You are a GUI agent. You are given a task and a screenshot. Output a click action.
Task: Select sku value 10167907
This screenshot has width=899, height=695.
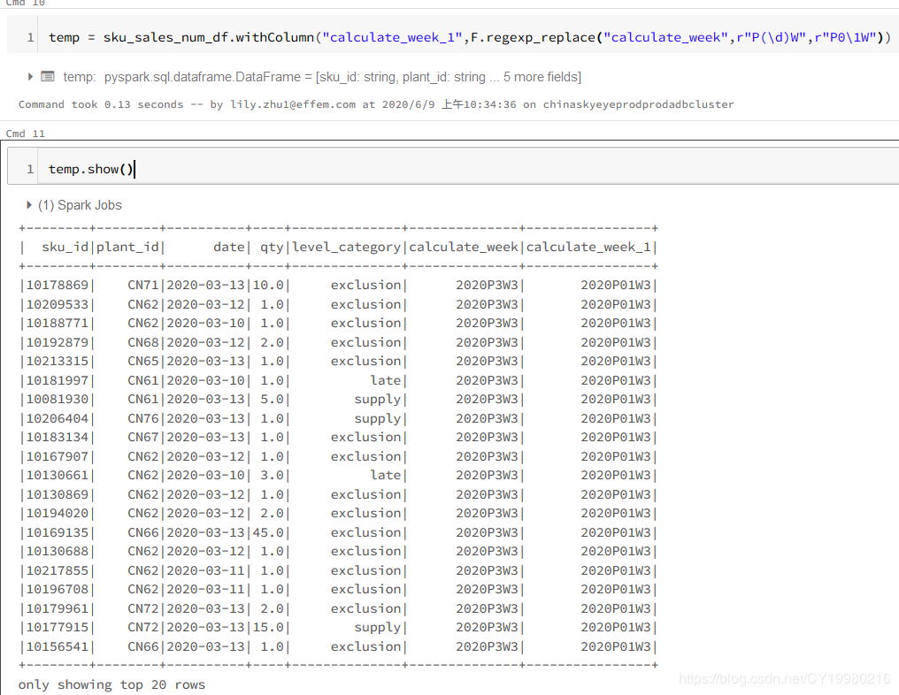(58, 456)
